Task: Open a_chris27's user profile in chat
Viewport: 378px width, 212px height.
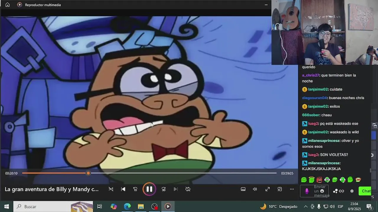Action: 311,75
